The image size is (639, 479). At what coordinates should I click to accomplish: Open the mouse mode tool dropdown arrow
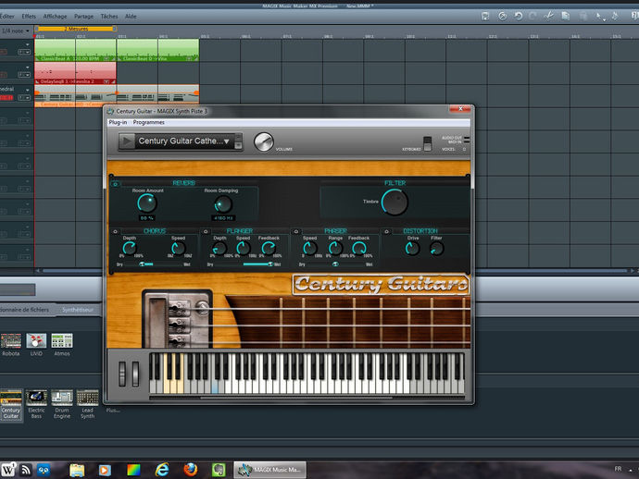[x=604, y=18]
